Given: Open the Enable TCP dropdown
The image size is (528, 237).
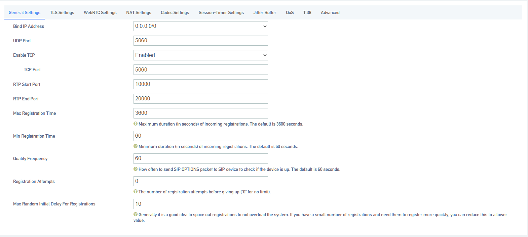Looking at the screenshot, I should (x=201, y=55).
